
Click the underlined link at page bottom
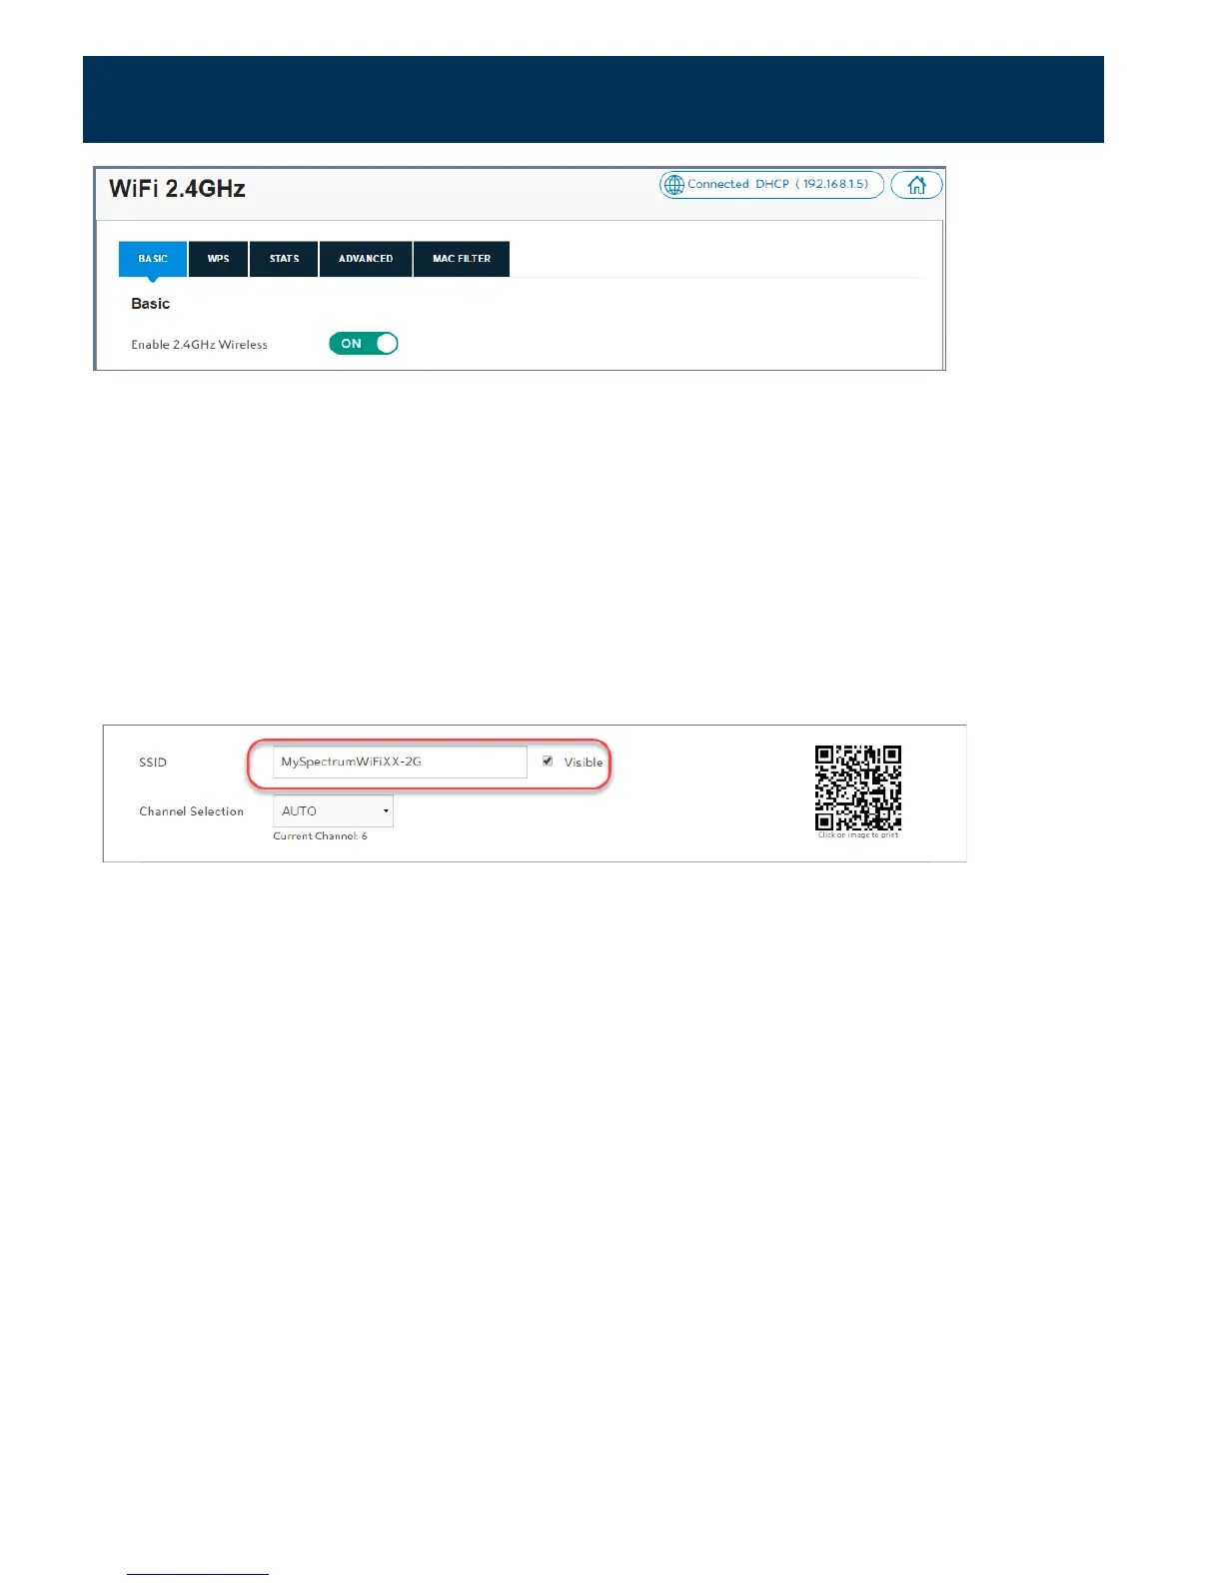tap(198, 1573)
